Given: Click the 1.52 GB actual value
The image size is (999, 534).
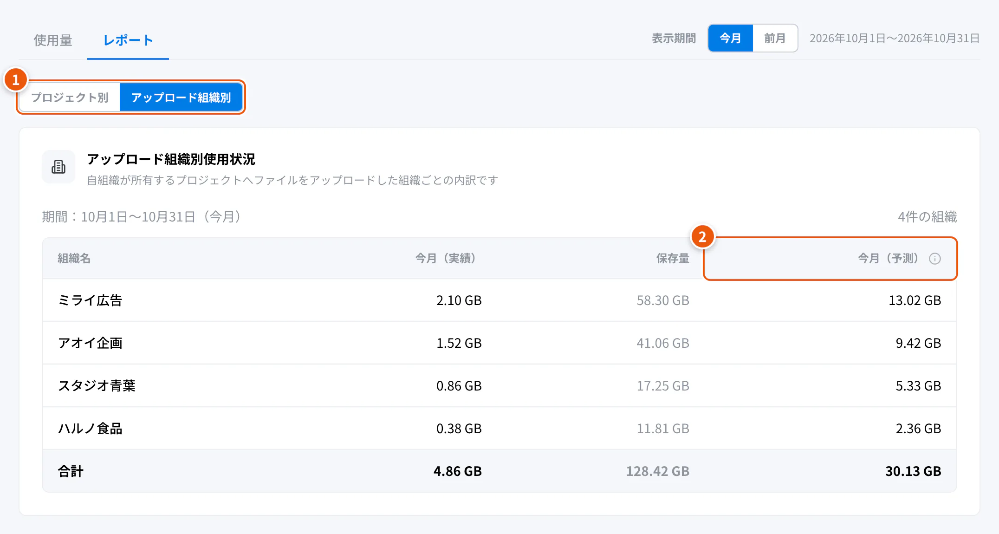Looking at the screenshot, I should tap(459, 343).
